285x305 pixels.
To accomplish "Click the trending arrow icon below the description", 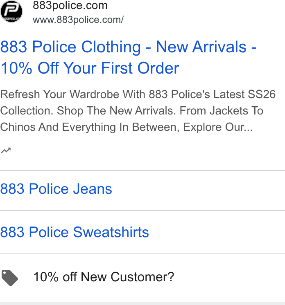I will click(x=6, y=150).
